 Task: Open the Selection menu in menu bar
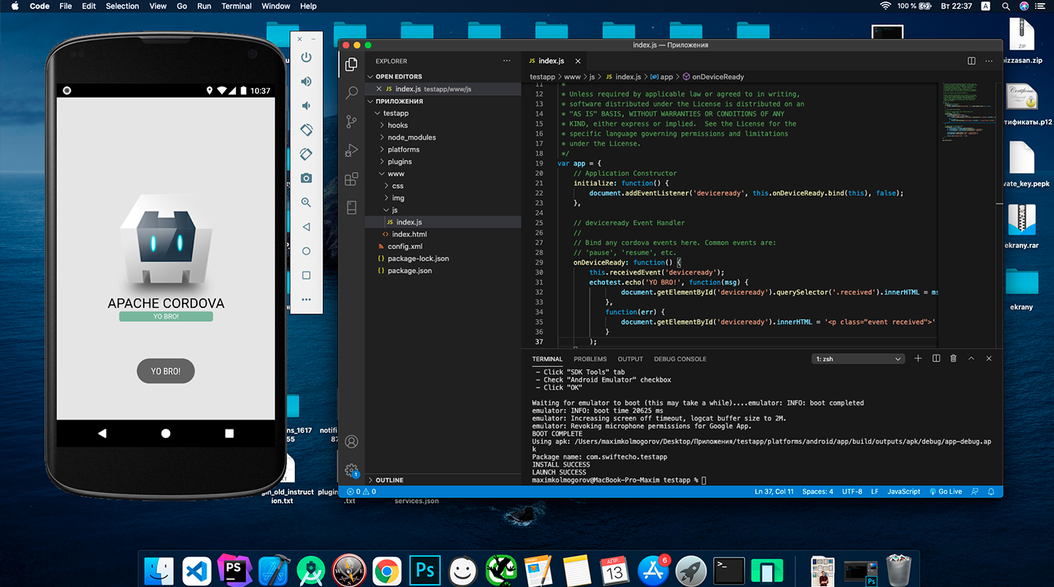[x=122, y=6]
